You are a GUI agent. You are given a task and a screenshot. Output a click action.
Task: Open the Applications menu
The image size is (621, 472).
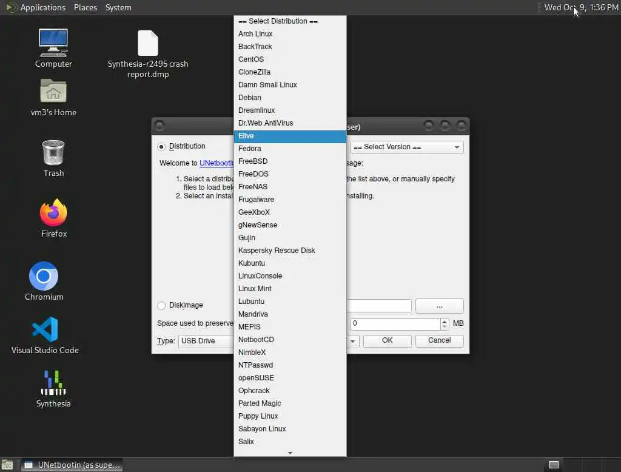point(43,7)
